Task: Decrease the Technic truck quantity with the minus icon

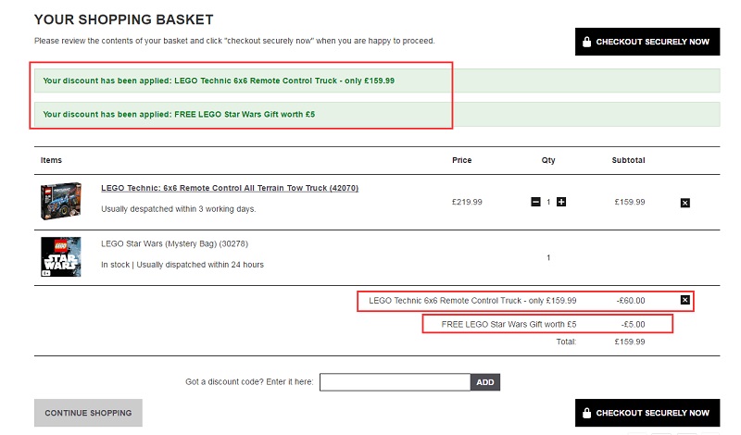Action: 535,202
